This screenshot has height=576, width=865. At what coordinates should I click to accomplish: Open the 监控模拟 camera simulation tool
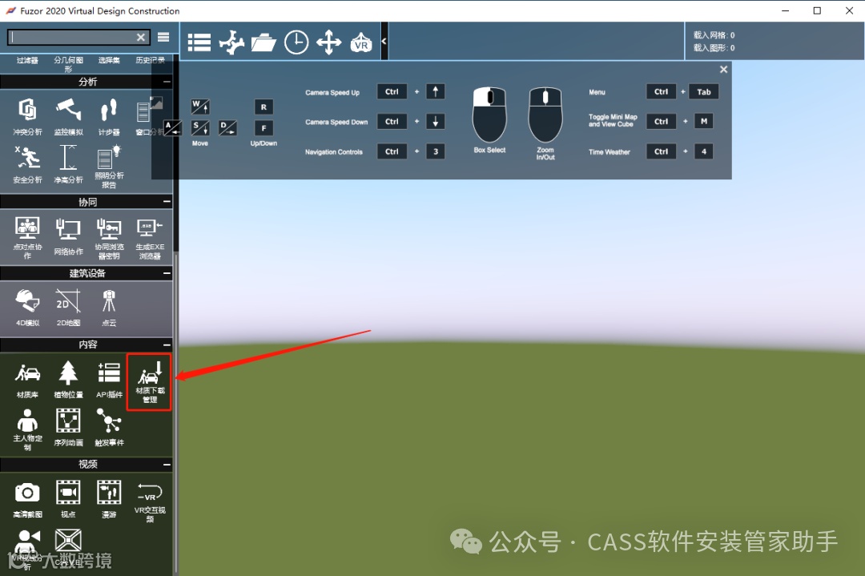(x=68, y=117)
